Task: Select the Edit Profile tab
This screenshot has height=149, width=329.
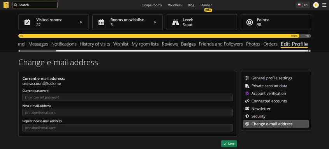Action: (294, 44)
